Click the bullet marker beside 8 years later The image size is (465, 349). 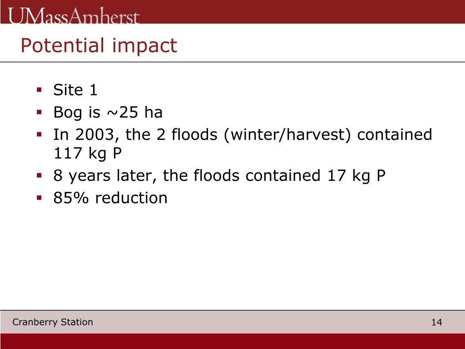coord(40,175)
